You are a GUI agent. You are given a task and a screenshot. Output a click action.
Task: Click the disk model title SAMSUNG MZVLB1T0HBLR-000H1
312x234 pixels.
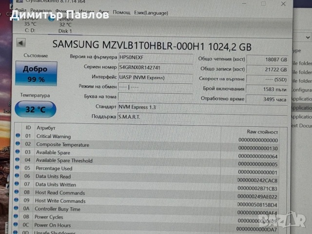tap(128, 45)
